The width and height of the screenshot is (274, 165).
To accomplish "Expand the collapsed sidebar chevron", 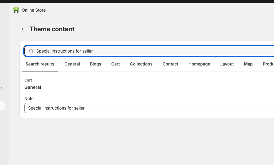I will (2, 88).
